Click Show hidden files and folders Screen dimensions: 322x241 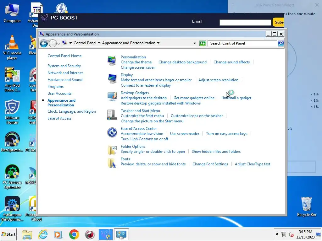[216, 152]
